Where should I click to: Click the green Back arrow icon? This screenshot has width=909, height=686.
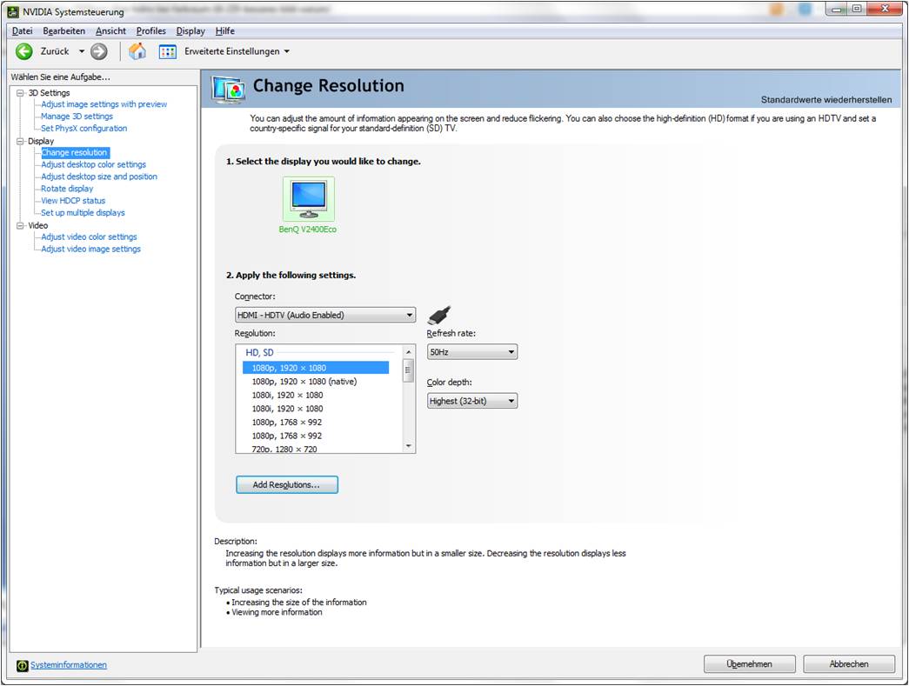tap(24, 51)
